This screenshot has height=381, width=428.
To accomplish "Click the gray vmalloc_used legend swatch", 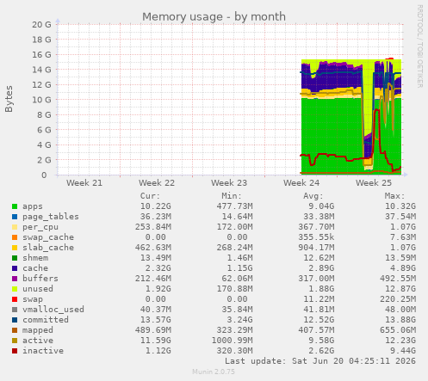I will click(15, 310).
